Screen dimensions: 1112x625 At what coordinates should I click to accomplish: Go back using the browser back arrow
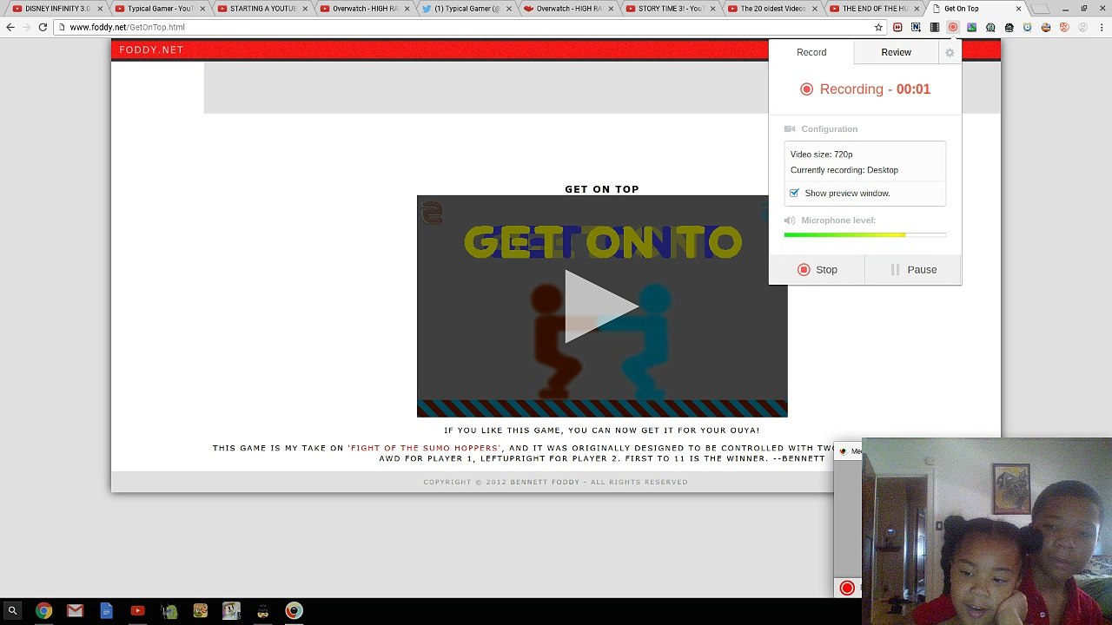[x=10, y=27]
